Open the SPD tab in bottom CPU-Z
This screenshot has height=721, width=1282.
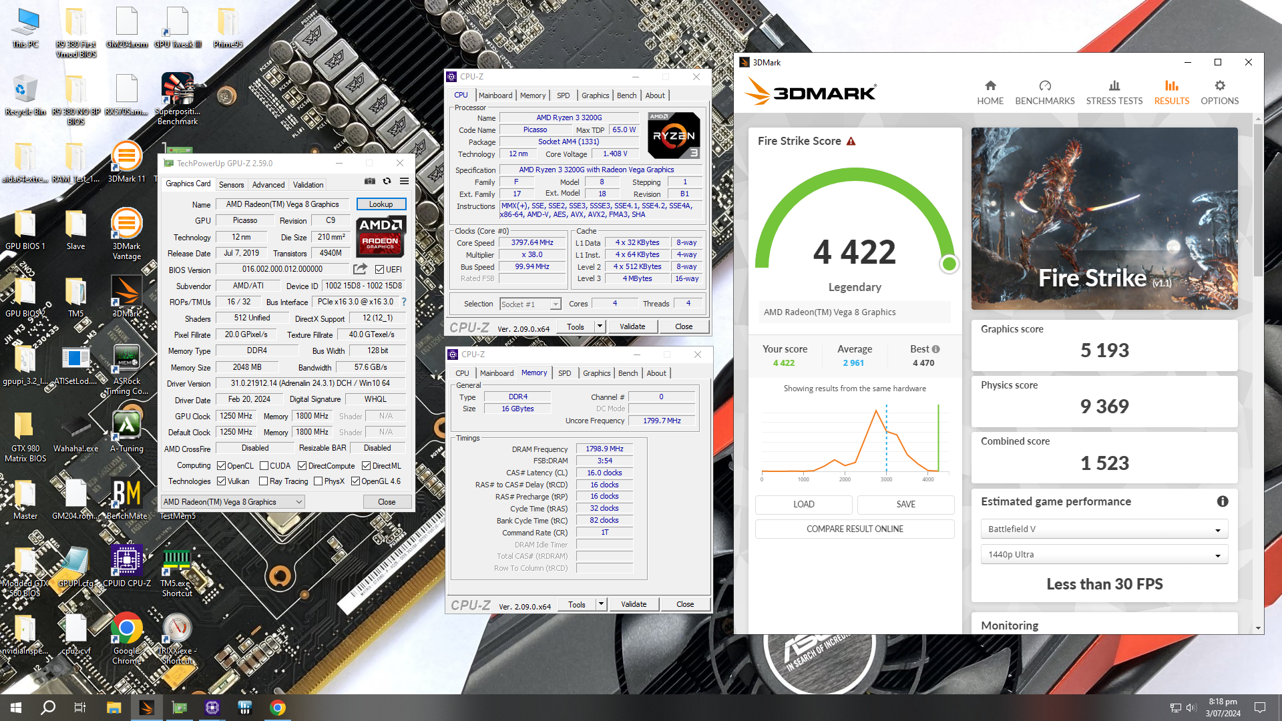[x=564, y=373]
